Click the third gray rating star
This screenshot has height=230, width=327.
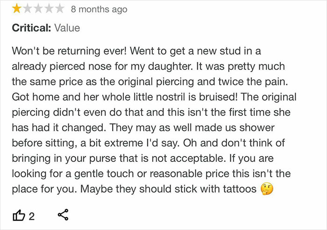(38, 9)
